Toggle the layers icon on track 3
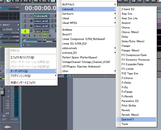 [53, 26]
